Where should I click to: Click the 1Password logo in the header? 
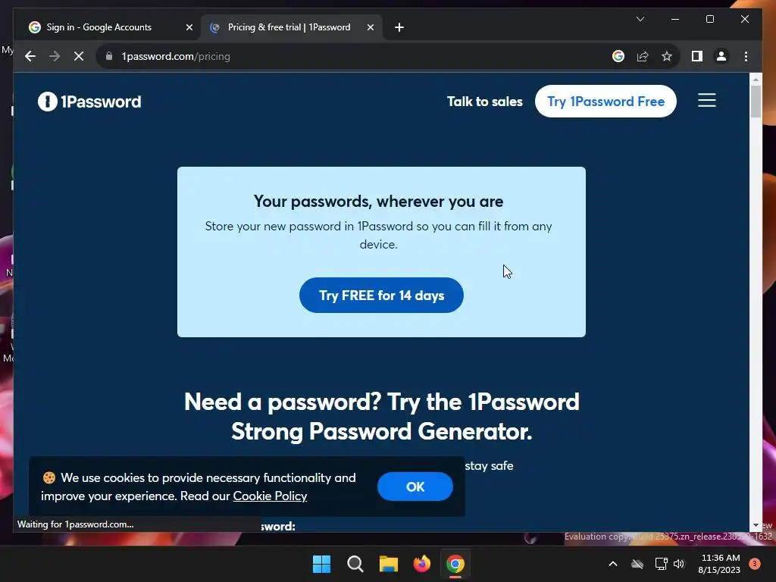(x=89, y=102)
